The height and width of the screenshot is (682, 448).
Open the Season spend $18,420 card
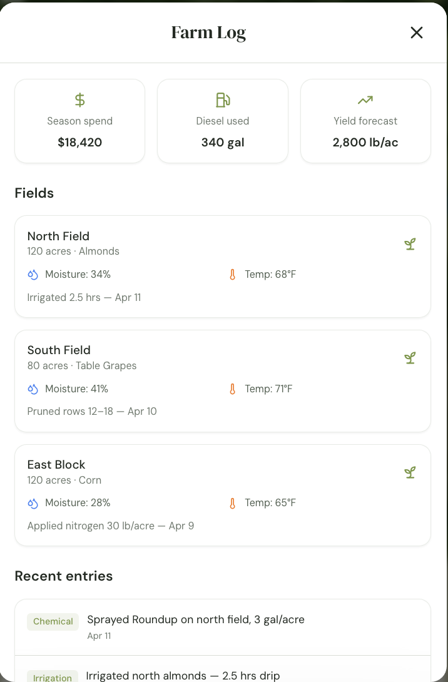pos(80,121)
